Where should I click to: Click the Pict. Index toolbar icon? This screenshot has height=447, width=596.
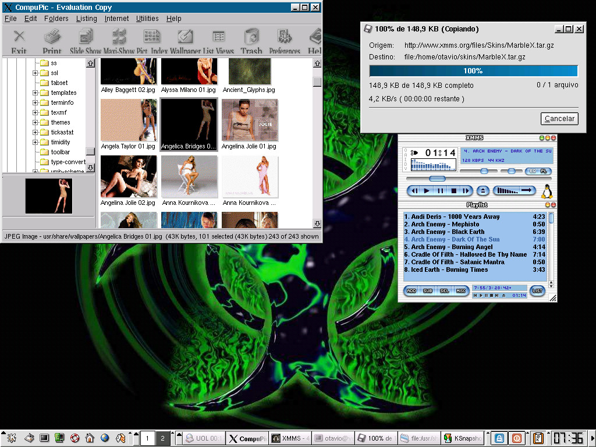click(152, 41)
